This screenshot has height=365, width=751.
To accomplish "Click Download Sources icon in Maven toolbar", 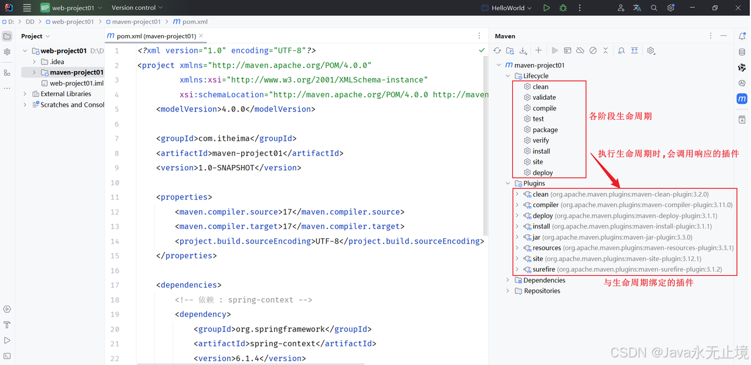I will tap(523, 51).
